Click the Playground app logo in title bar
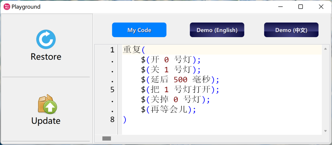332x145 pixels. [x=7, y=7]
